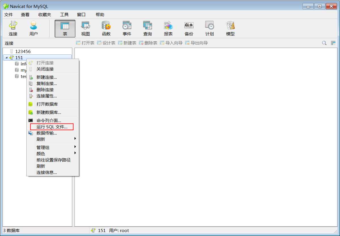This screenshot has width=340, height=236.
Task: Choose 新建数据库... from context menu
Action: click(x=53, y=112)
